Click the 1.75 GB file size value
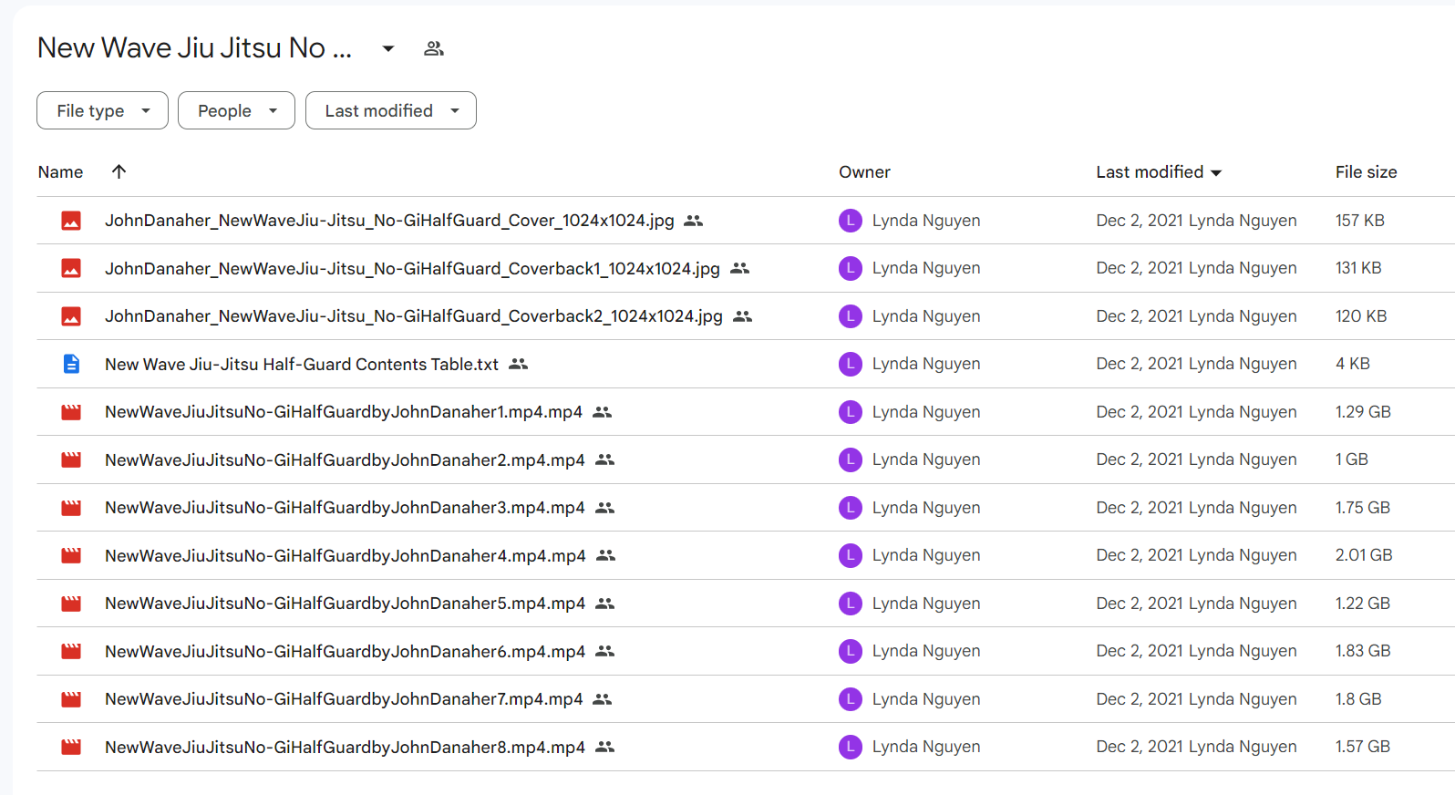Screen dimensions: 1455x795 point(1363,508)
